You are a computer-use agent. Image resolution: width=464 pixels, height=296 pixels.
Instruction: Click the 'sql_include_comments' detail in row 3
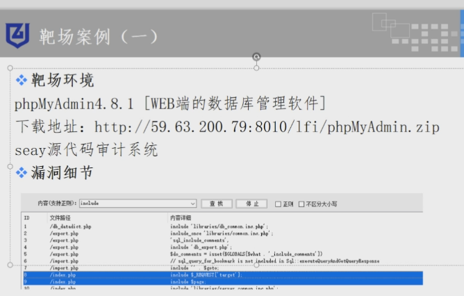(x=199, y=240)
